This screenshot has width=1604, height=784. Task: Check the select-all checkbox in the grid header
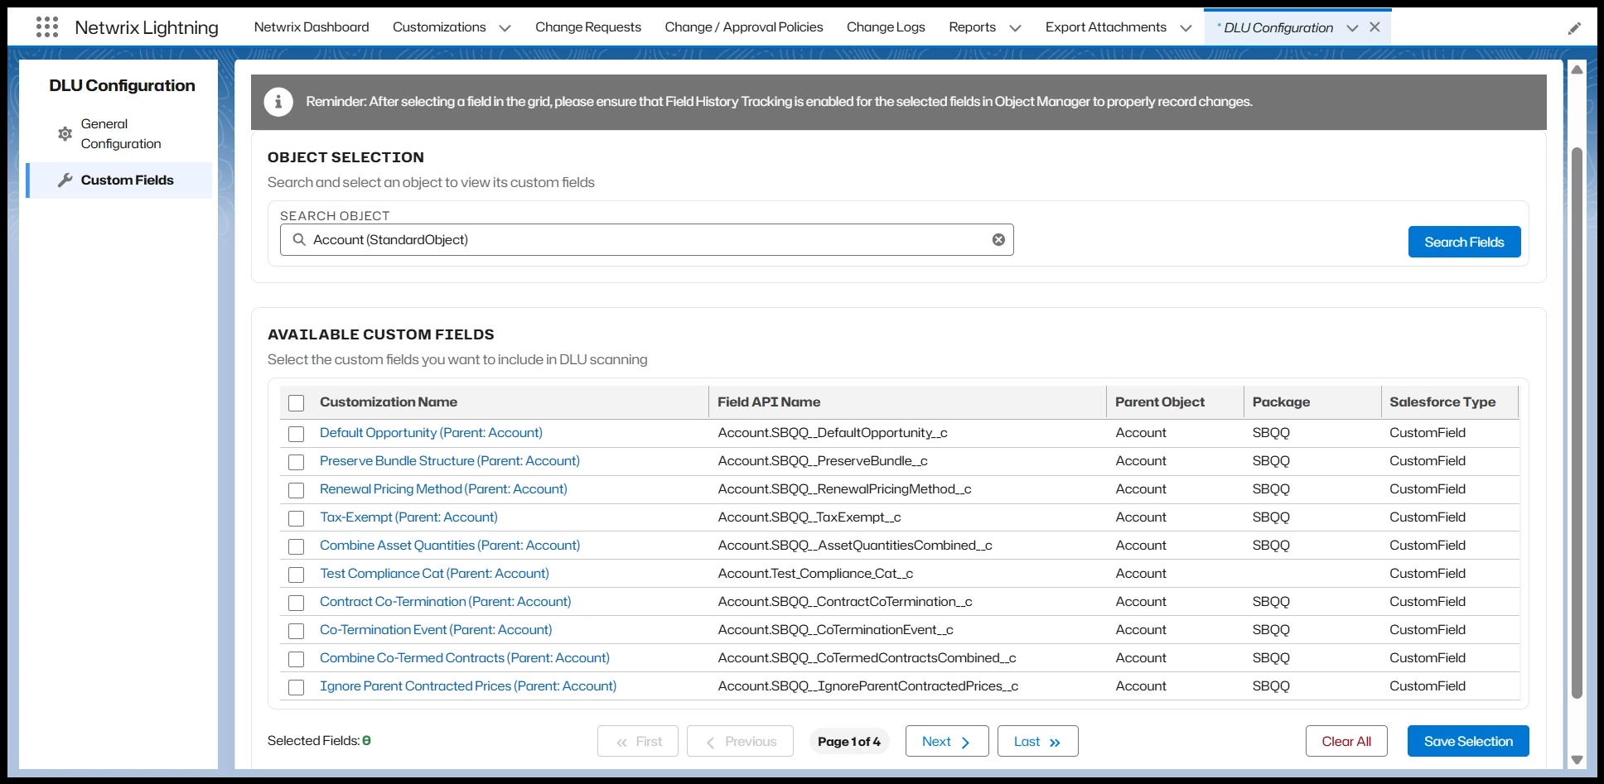(x=296, y=402)
